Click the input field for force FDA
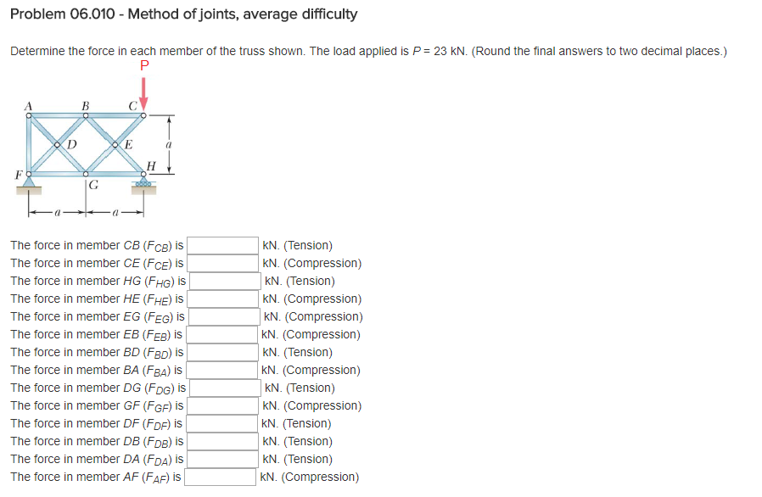This screenshot has height=497, width=762. 221,459
